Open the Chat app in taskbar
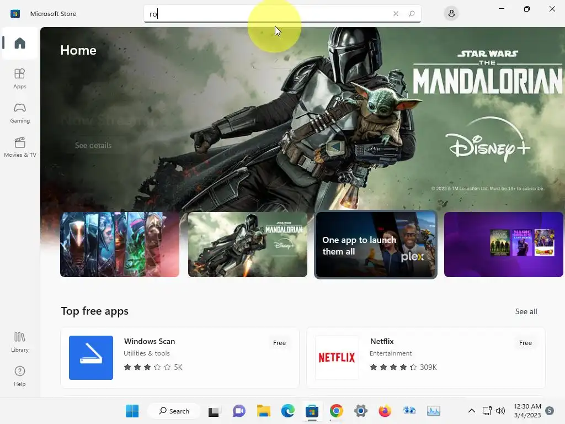The width and height of the screenshot is (565, 424). point(239,411)
